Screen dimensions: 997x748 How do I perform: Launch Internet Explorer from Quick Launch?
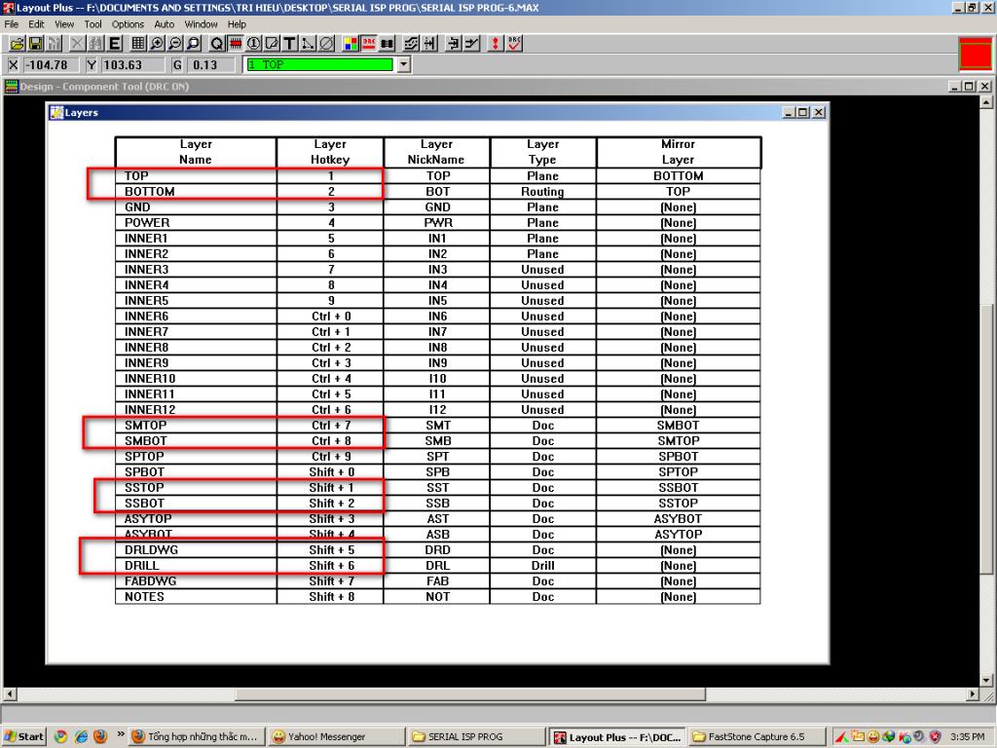pos(81,736)
